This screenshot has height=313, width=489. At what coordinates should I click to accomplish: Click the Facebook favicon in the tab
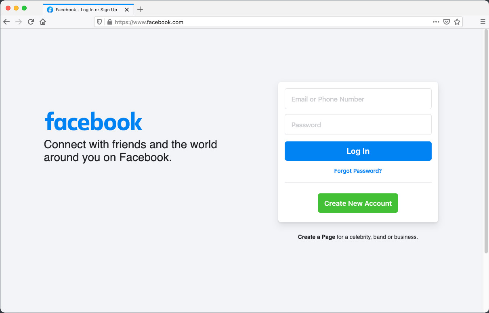coord(50,10)
